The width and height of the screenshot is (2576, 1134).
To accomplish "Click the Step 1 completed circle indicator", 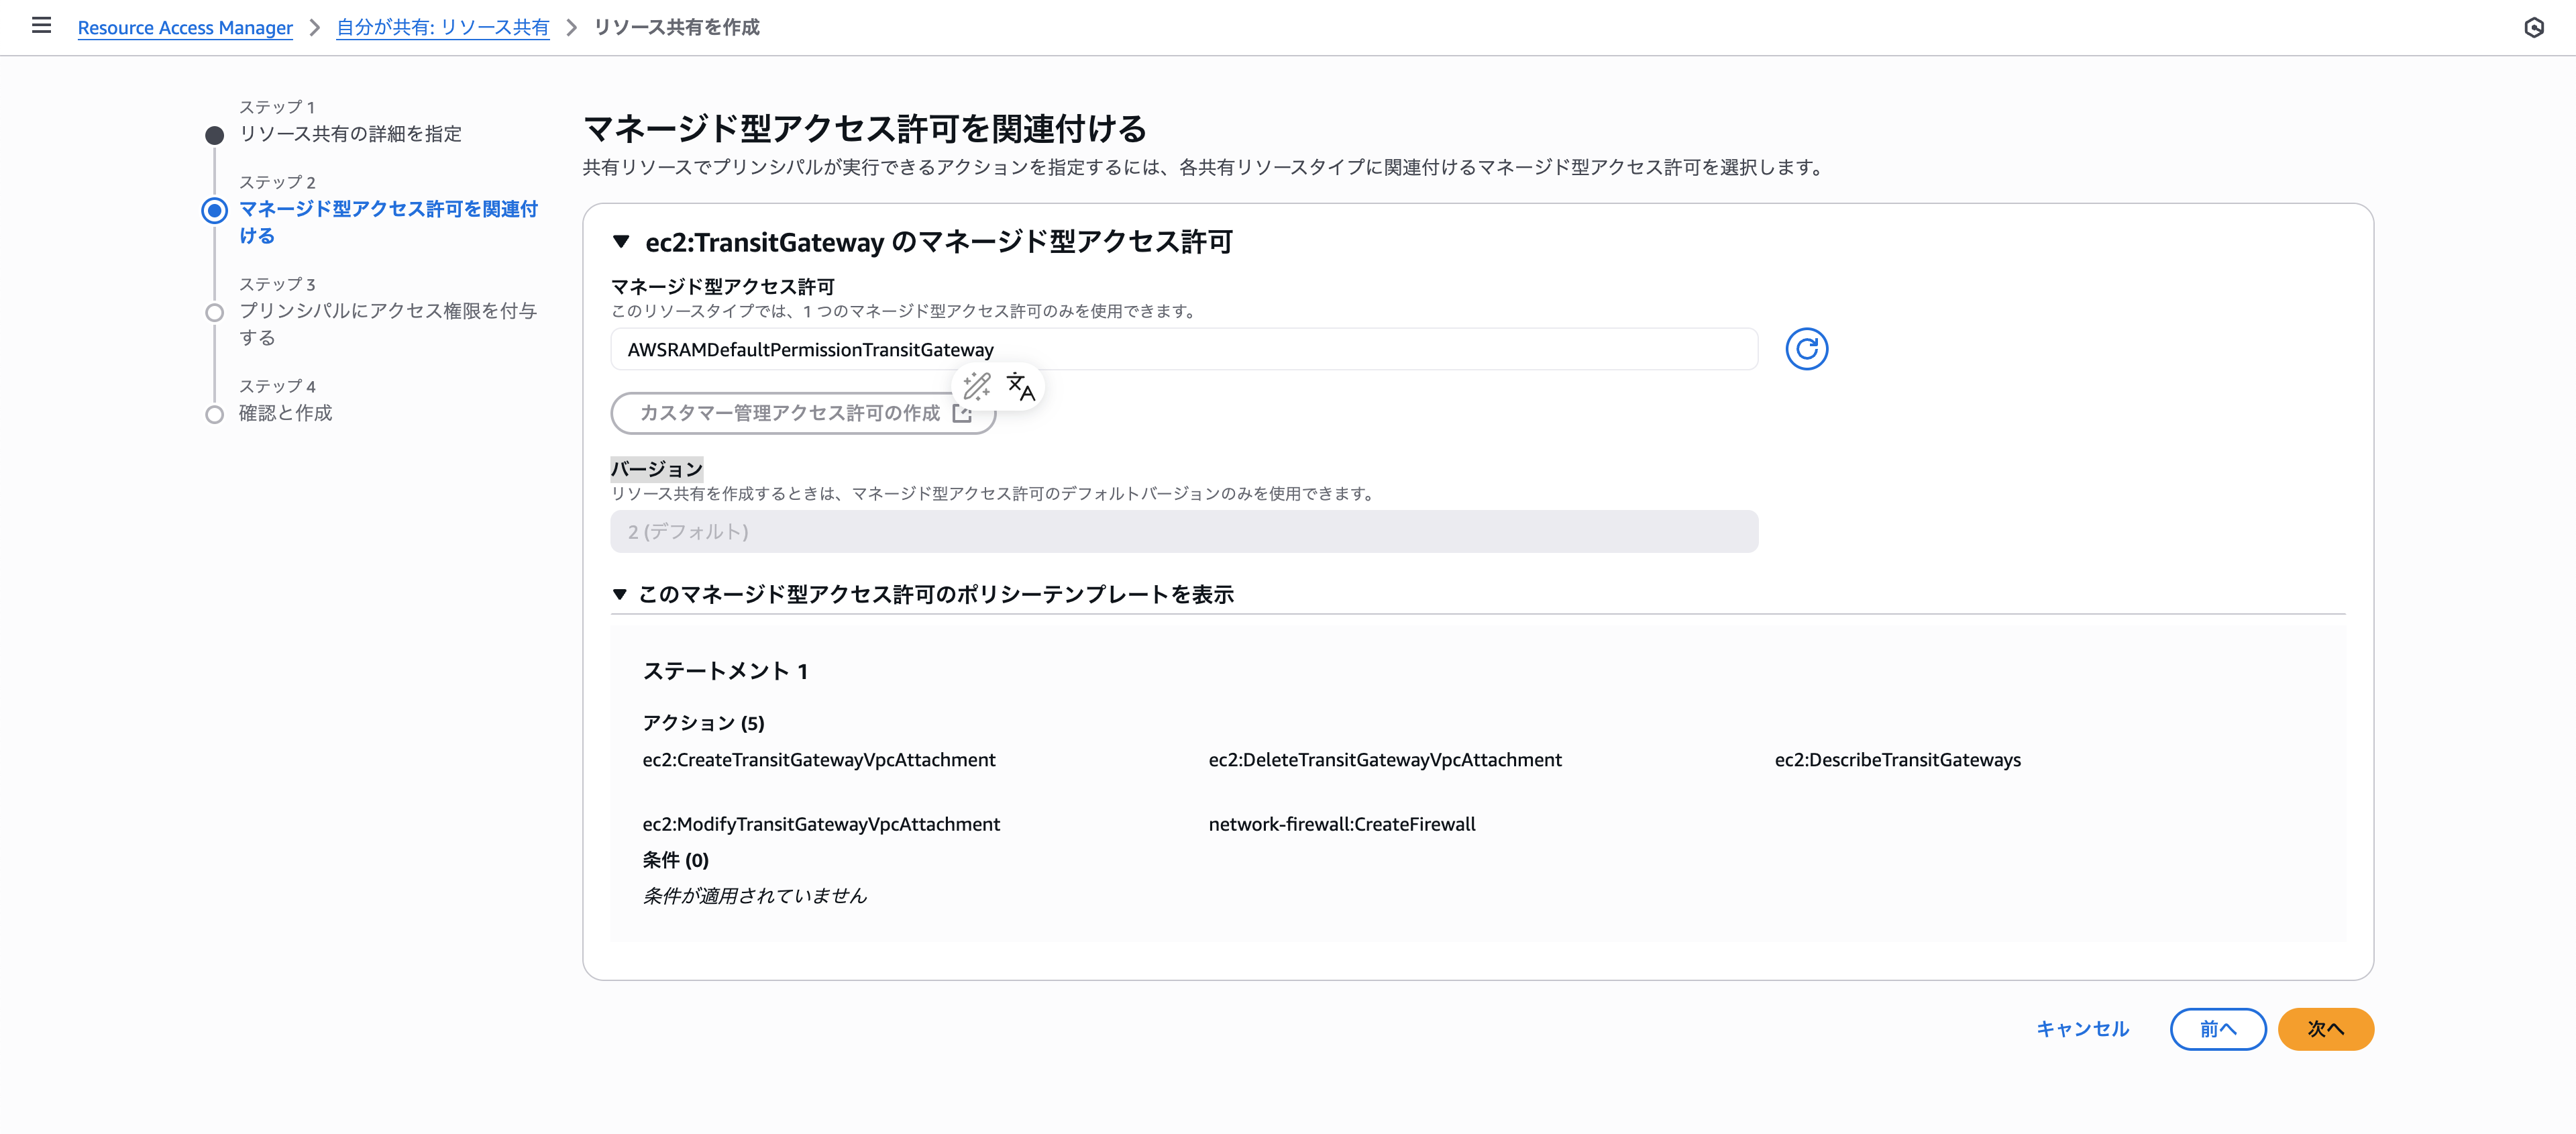I will click(214, 135).
